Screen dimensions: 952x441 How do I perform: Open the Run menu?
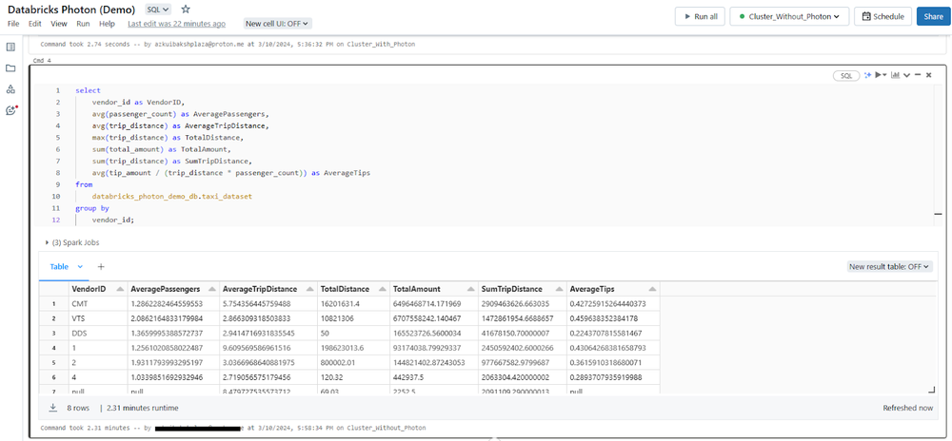[x=83, y=24]
